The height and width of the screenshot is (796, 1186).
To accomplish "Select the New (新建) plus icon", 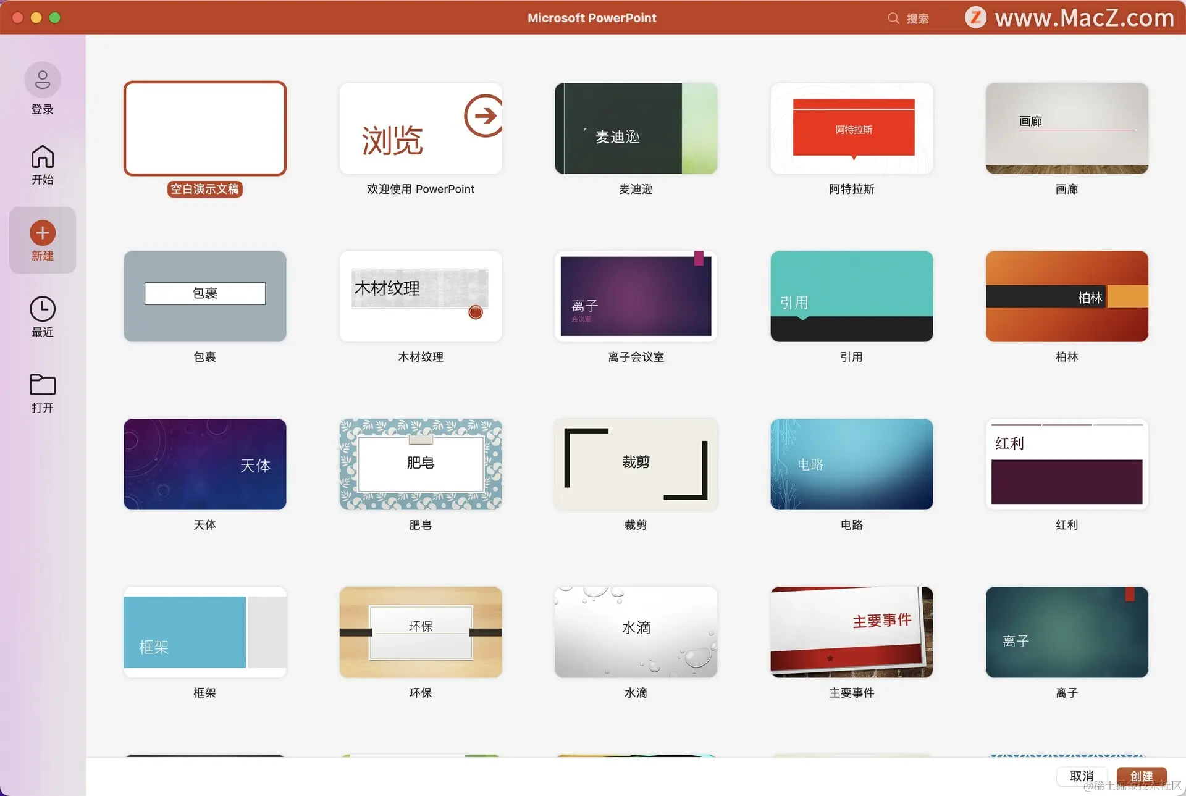I will [x=42, y=233].
